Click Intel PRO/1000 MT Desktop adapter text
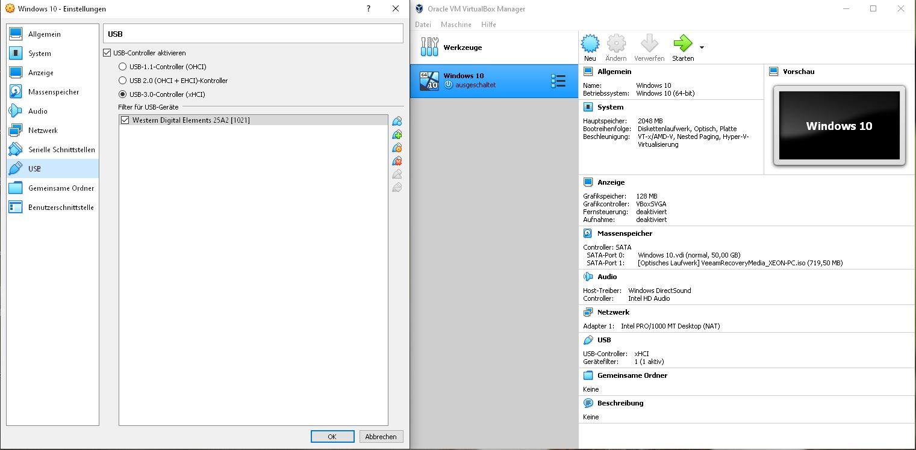This screenshot has height=450, width=916. (x=670, y=326)
